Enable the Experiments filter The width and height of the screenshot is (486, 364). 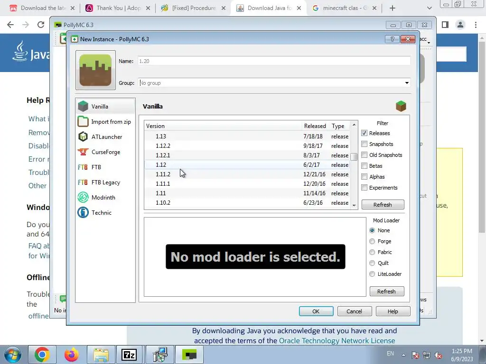pos(364,188)
